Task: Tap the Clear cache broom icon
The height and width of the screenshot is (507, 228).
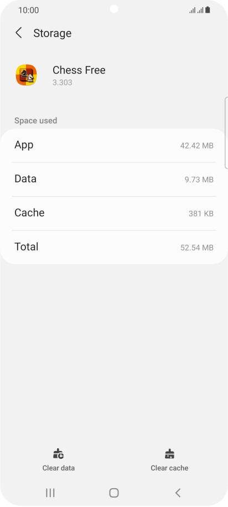Action: coord(169,454)
